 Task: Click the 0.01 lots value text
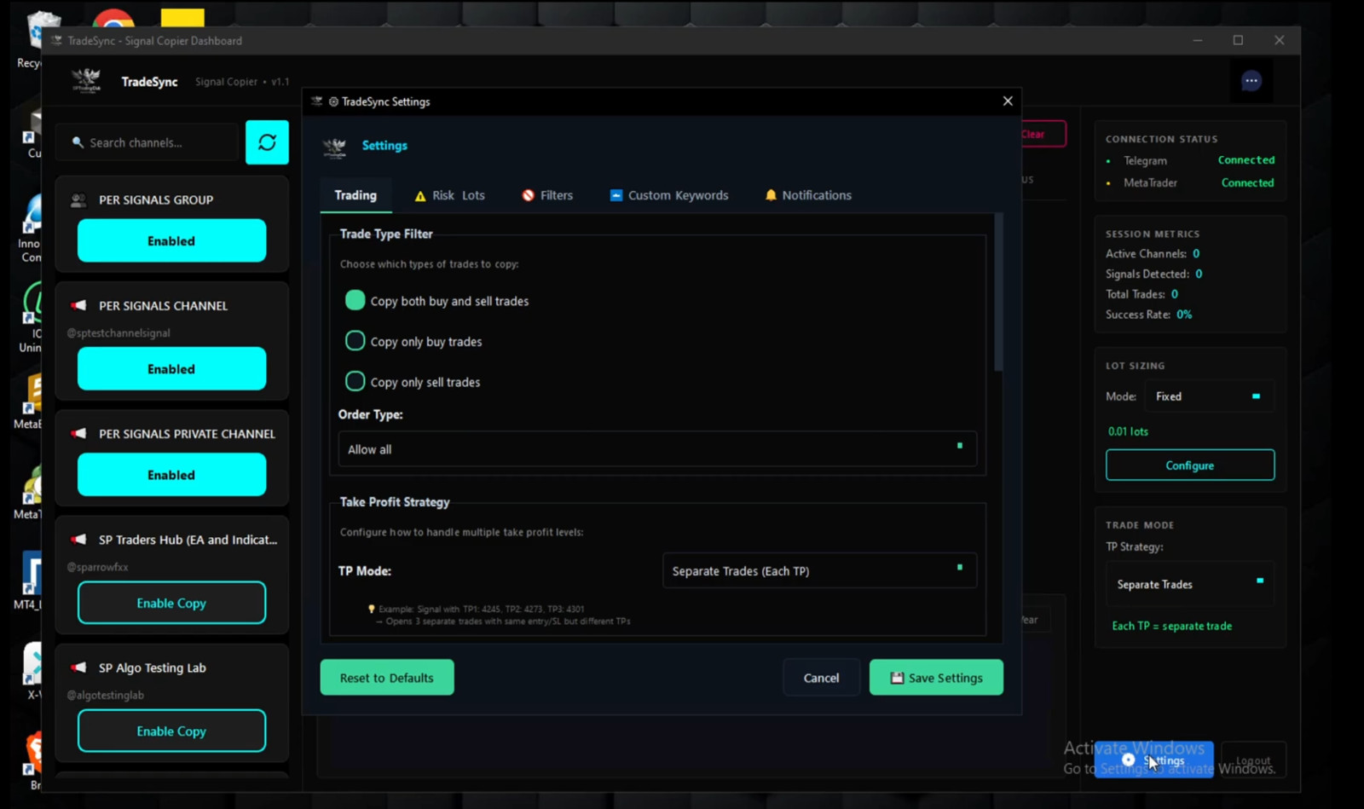coord(1128,431)
